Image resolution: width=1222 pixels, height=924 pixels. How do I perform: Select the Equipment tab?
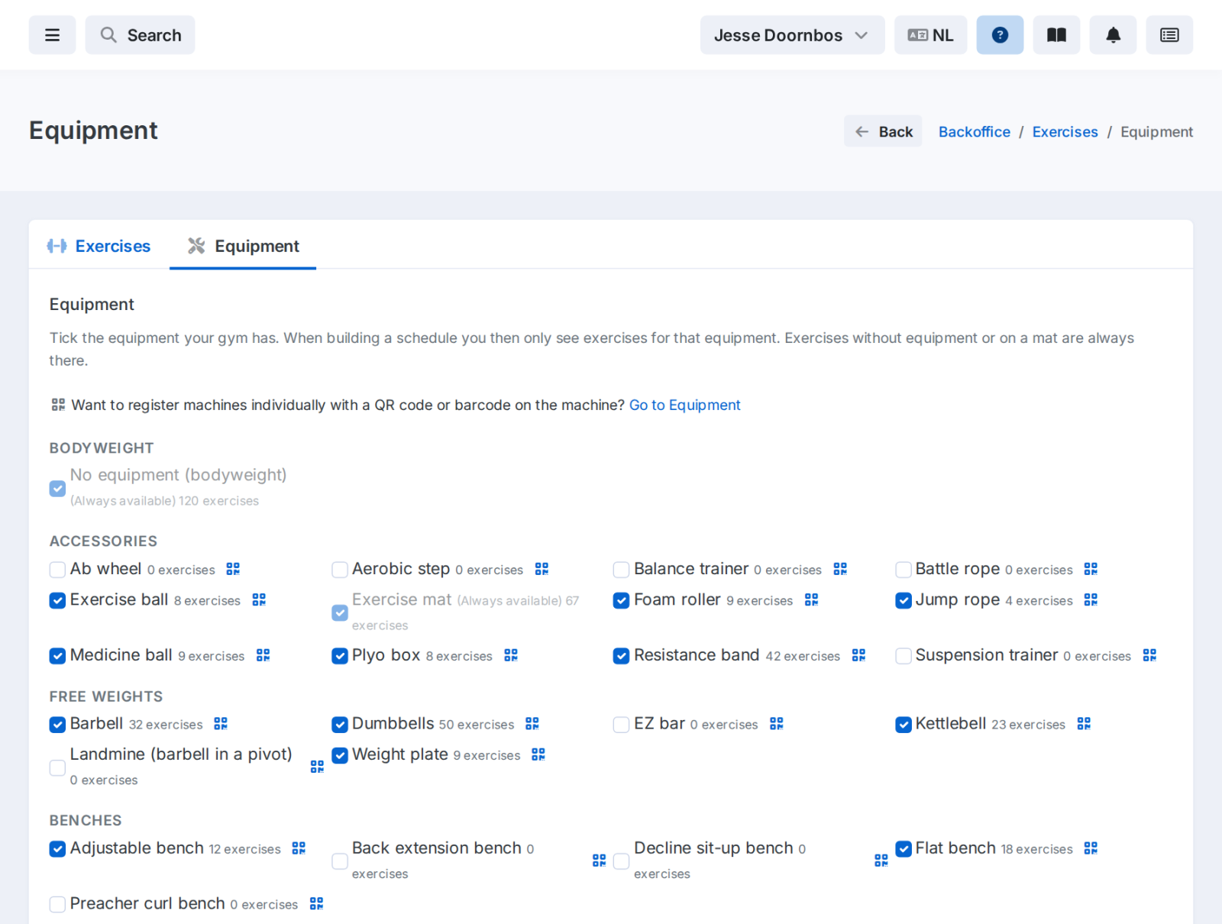243,246
